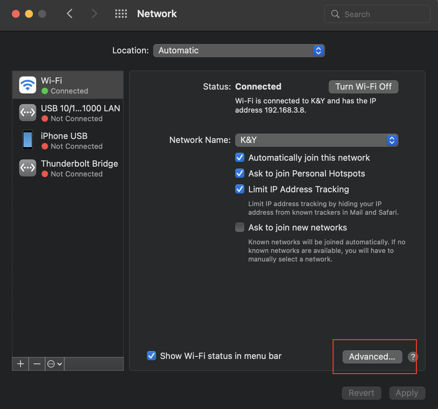Image resolution: width=438 pixels, height=409 pixels.
Task: Open the Advanced... settings button
Action: point(372,357)
